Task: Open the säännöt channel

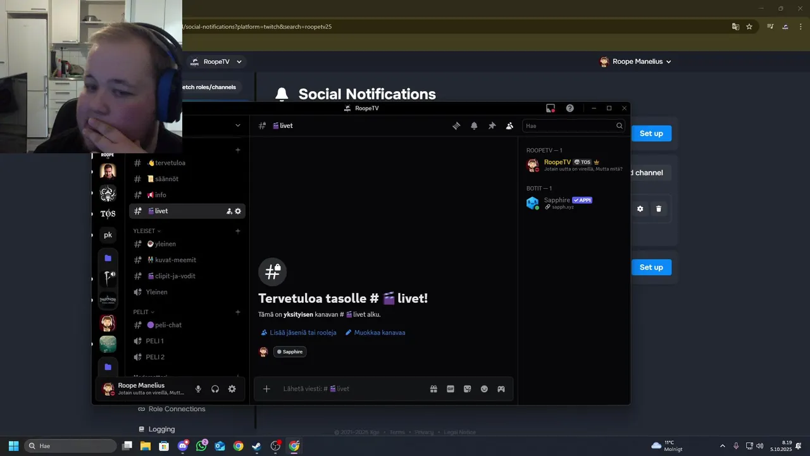Action: click(x=187, y=179)
